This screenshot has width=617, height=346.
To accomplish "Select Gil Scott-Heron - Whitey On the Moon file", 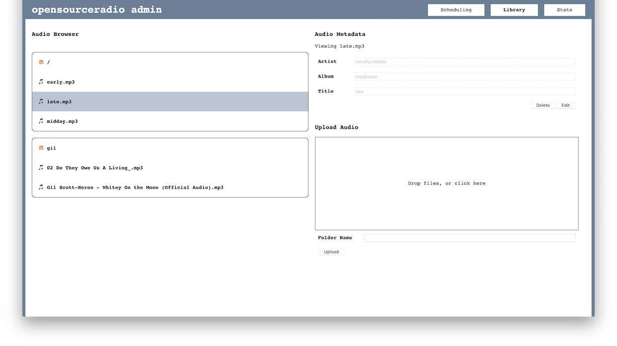I will [170, 187].
